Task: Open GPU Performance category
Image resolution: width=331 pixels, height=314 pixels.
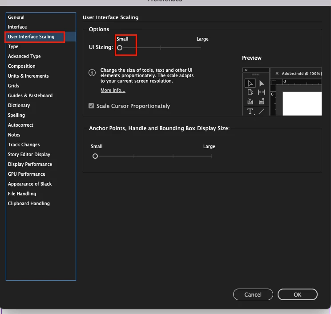Action: (41, 174)
